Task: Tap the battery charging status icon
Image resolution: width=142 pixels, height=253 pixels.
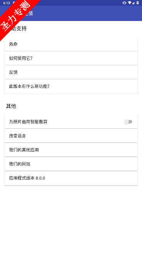Action: (x=138, y=3)
